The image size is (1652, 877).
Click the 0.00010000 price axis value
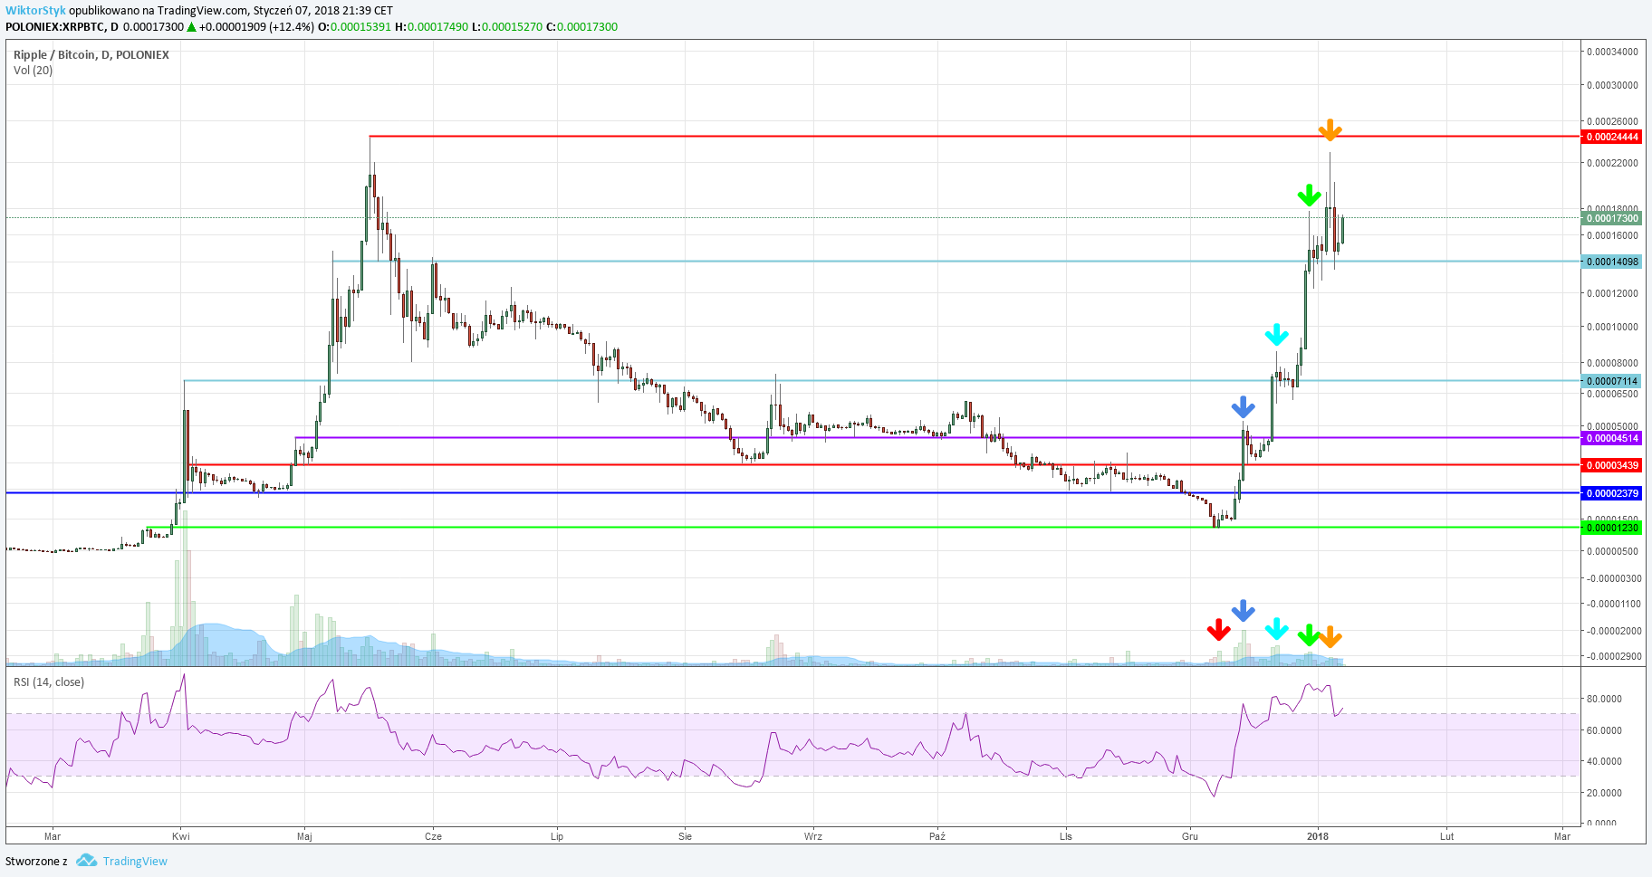[1612, 327]
